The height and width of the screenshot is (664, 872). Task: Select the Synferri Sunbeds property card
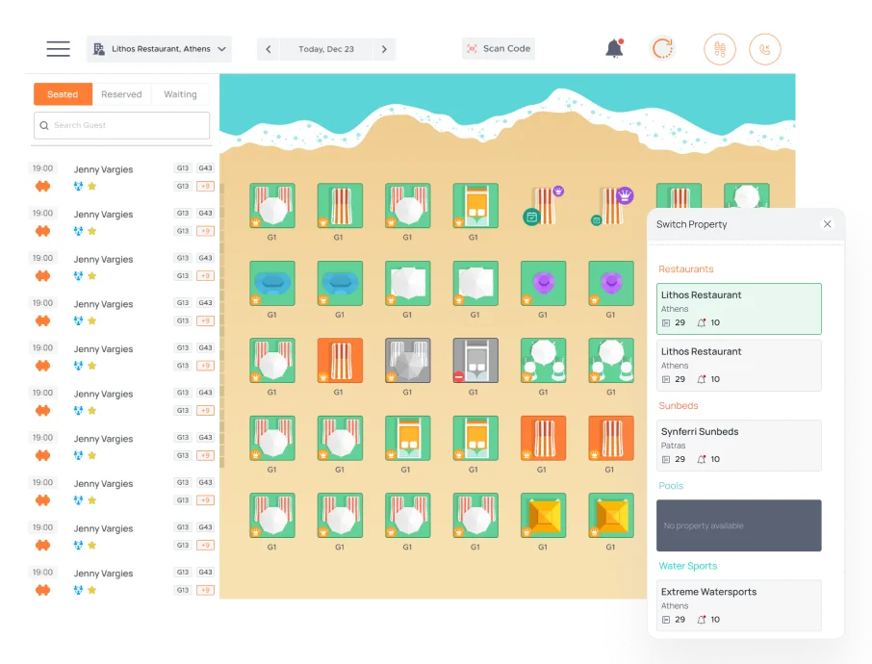(738, 446)
